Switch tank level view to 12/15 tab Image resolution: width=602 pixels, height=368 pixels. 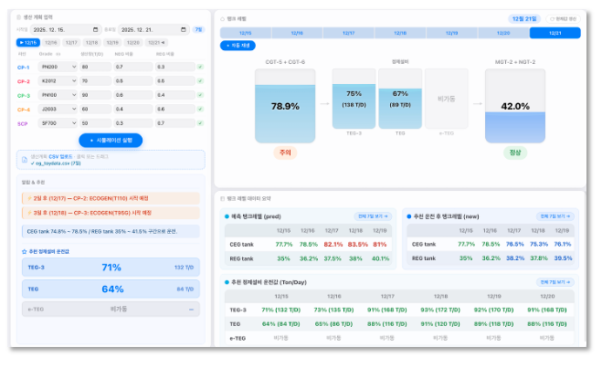tap(246, 33)
